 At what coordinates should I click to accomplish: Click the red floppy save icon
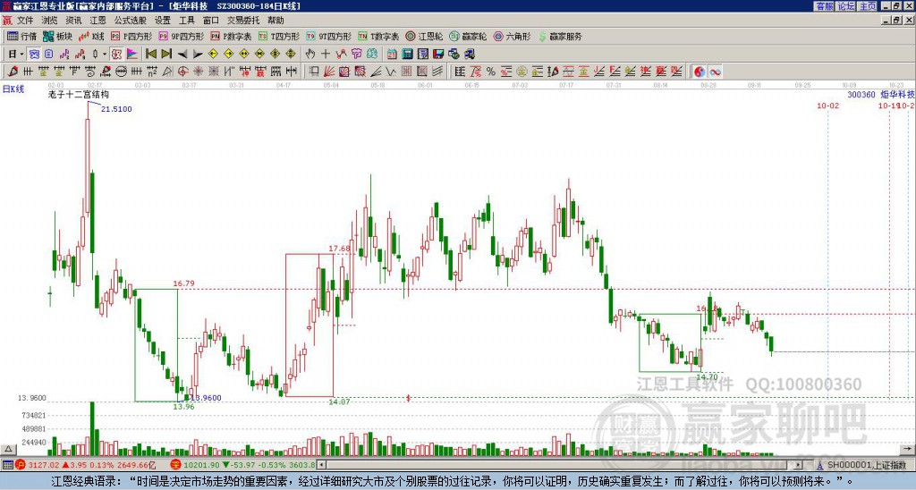(x=438, y=55)
